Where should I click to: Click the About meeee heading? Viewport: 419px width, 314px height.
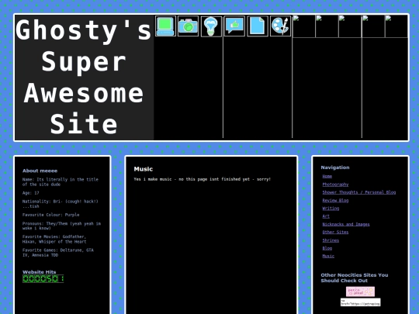point(40,171)
